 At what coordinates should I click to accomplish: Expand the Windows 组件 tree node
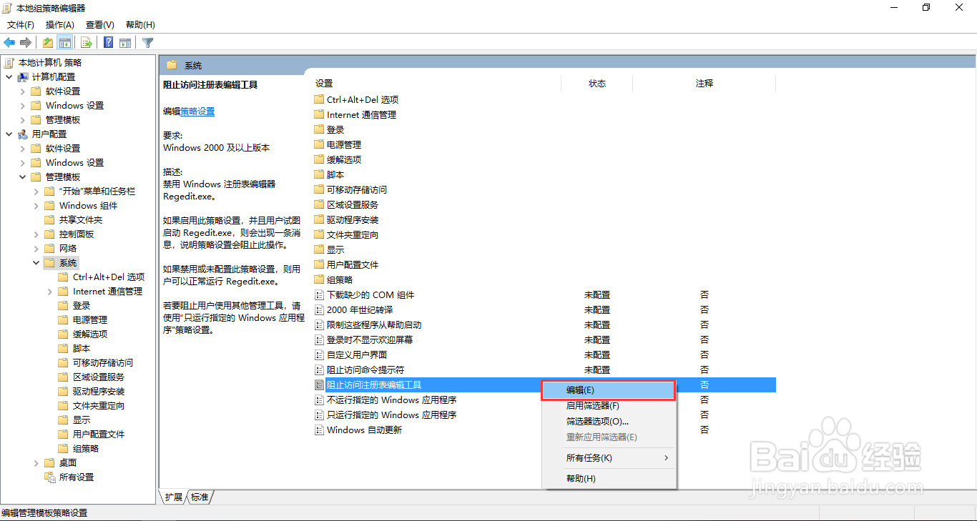34,205
